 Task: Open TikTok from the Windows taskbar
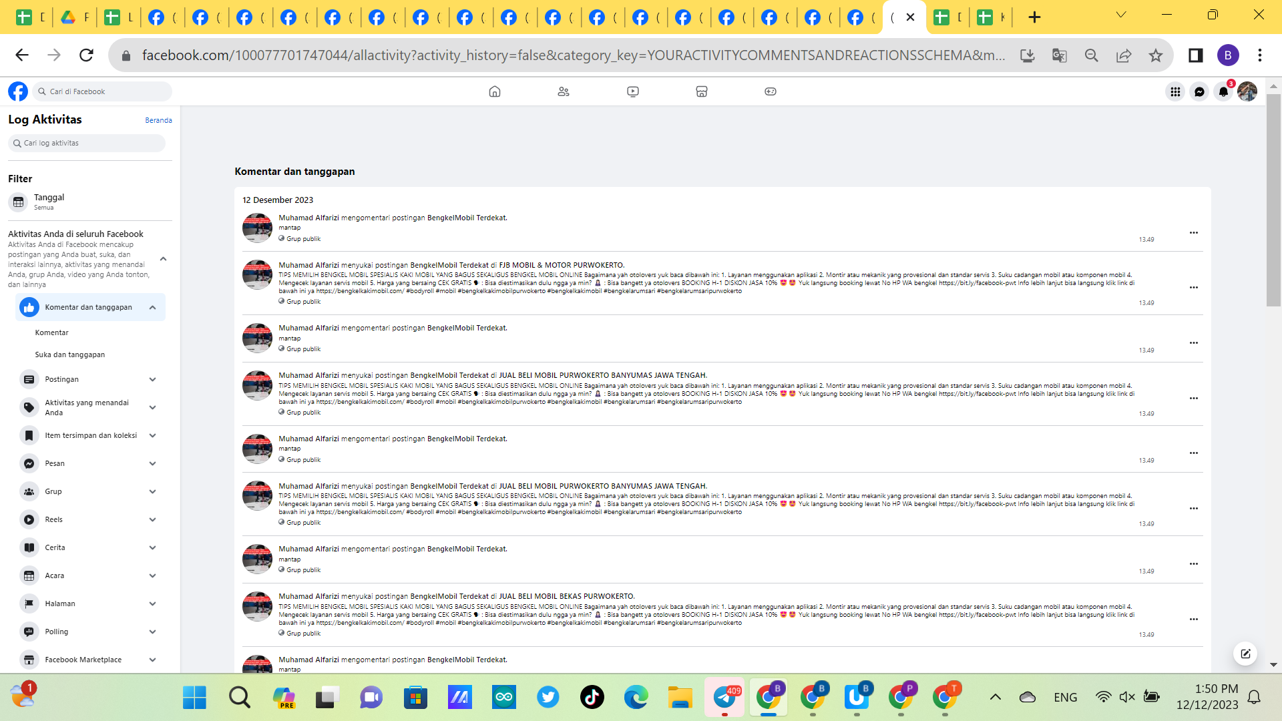tap(592, 698)
